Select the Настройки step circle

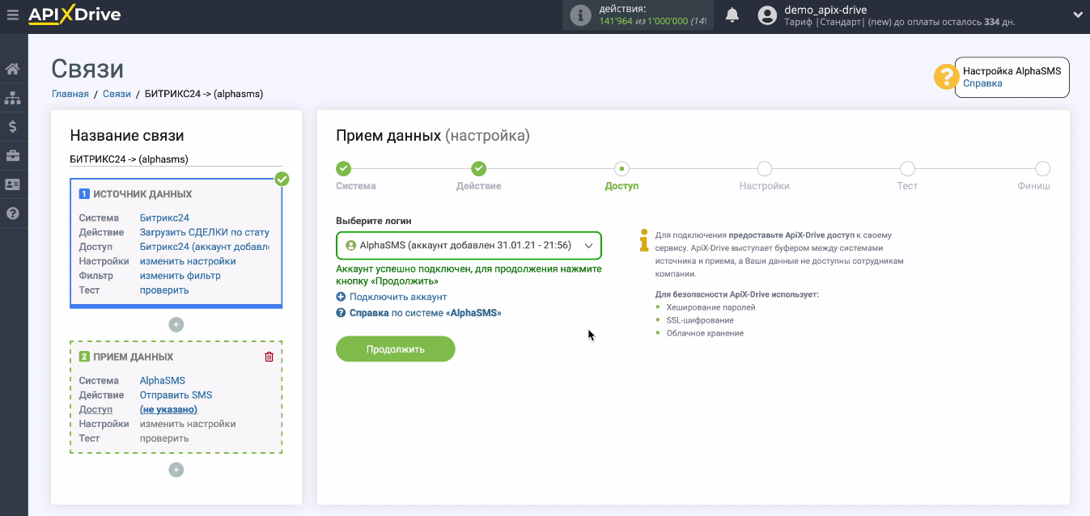pyautogui.click(x=765, y=169)
